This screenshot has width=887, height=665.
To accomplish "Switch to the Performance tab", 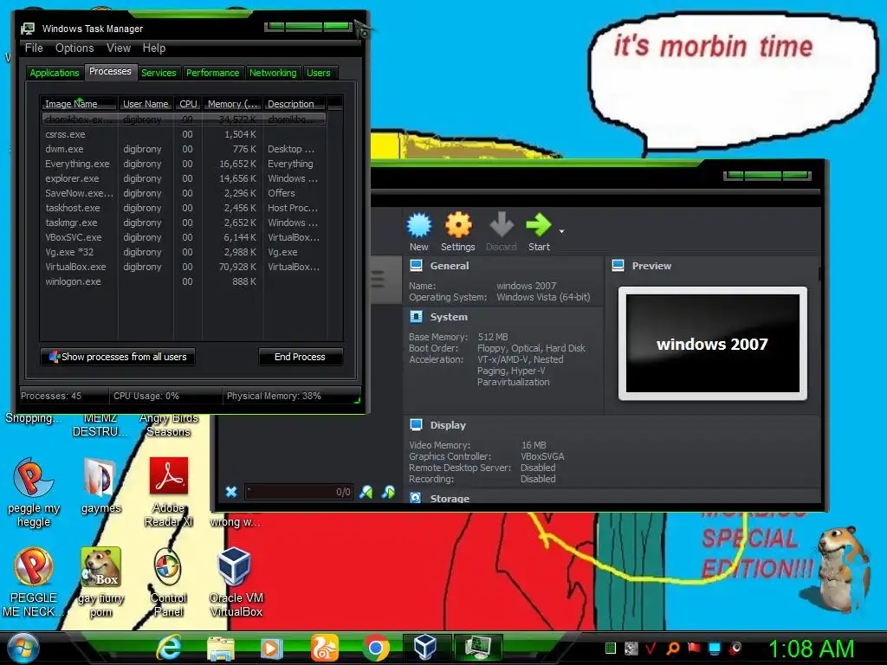I will coord(213,73).
